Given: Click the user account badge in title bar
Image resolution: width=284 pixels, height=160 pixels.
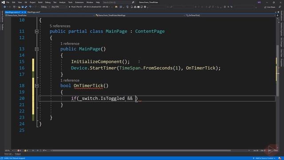Looking at the screenshot, I should click(x=259, y=2).
